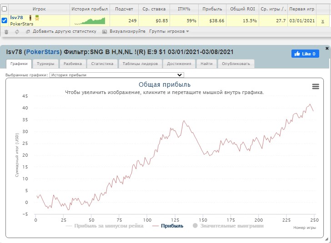Click the 59% ITM cell

184,21
